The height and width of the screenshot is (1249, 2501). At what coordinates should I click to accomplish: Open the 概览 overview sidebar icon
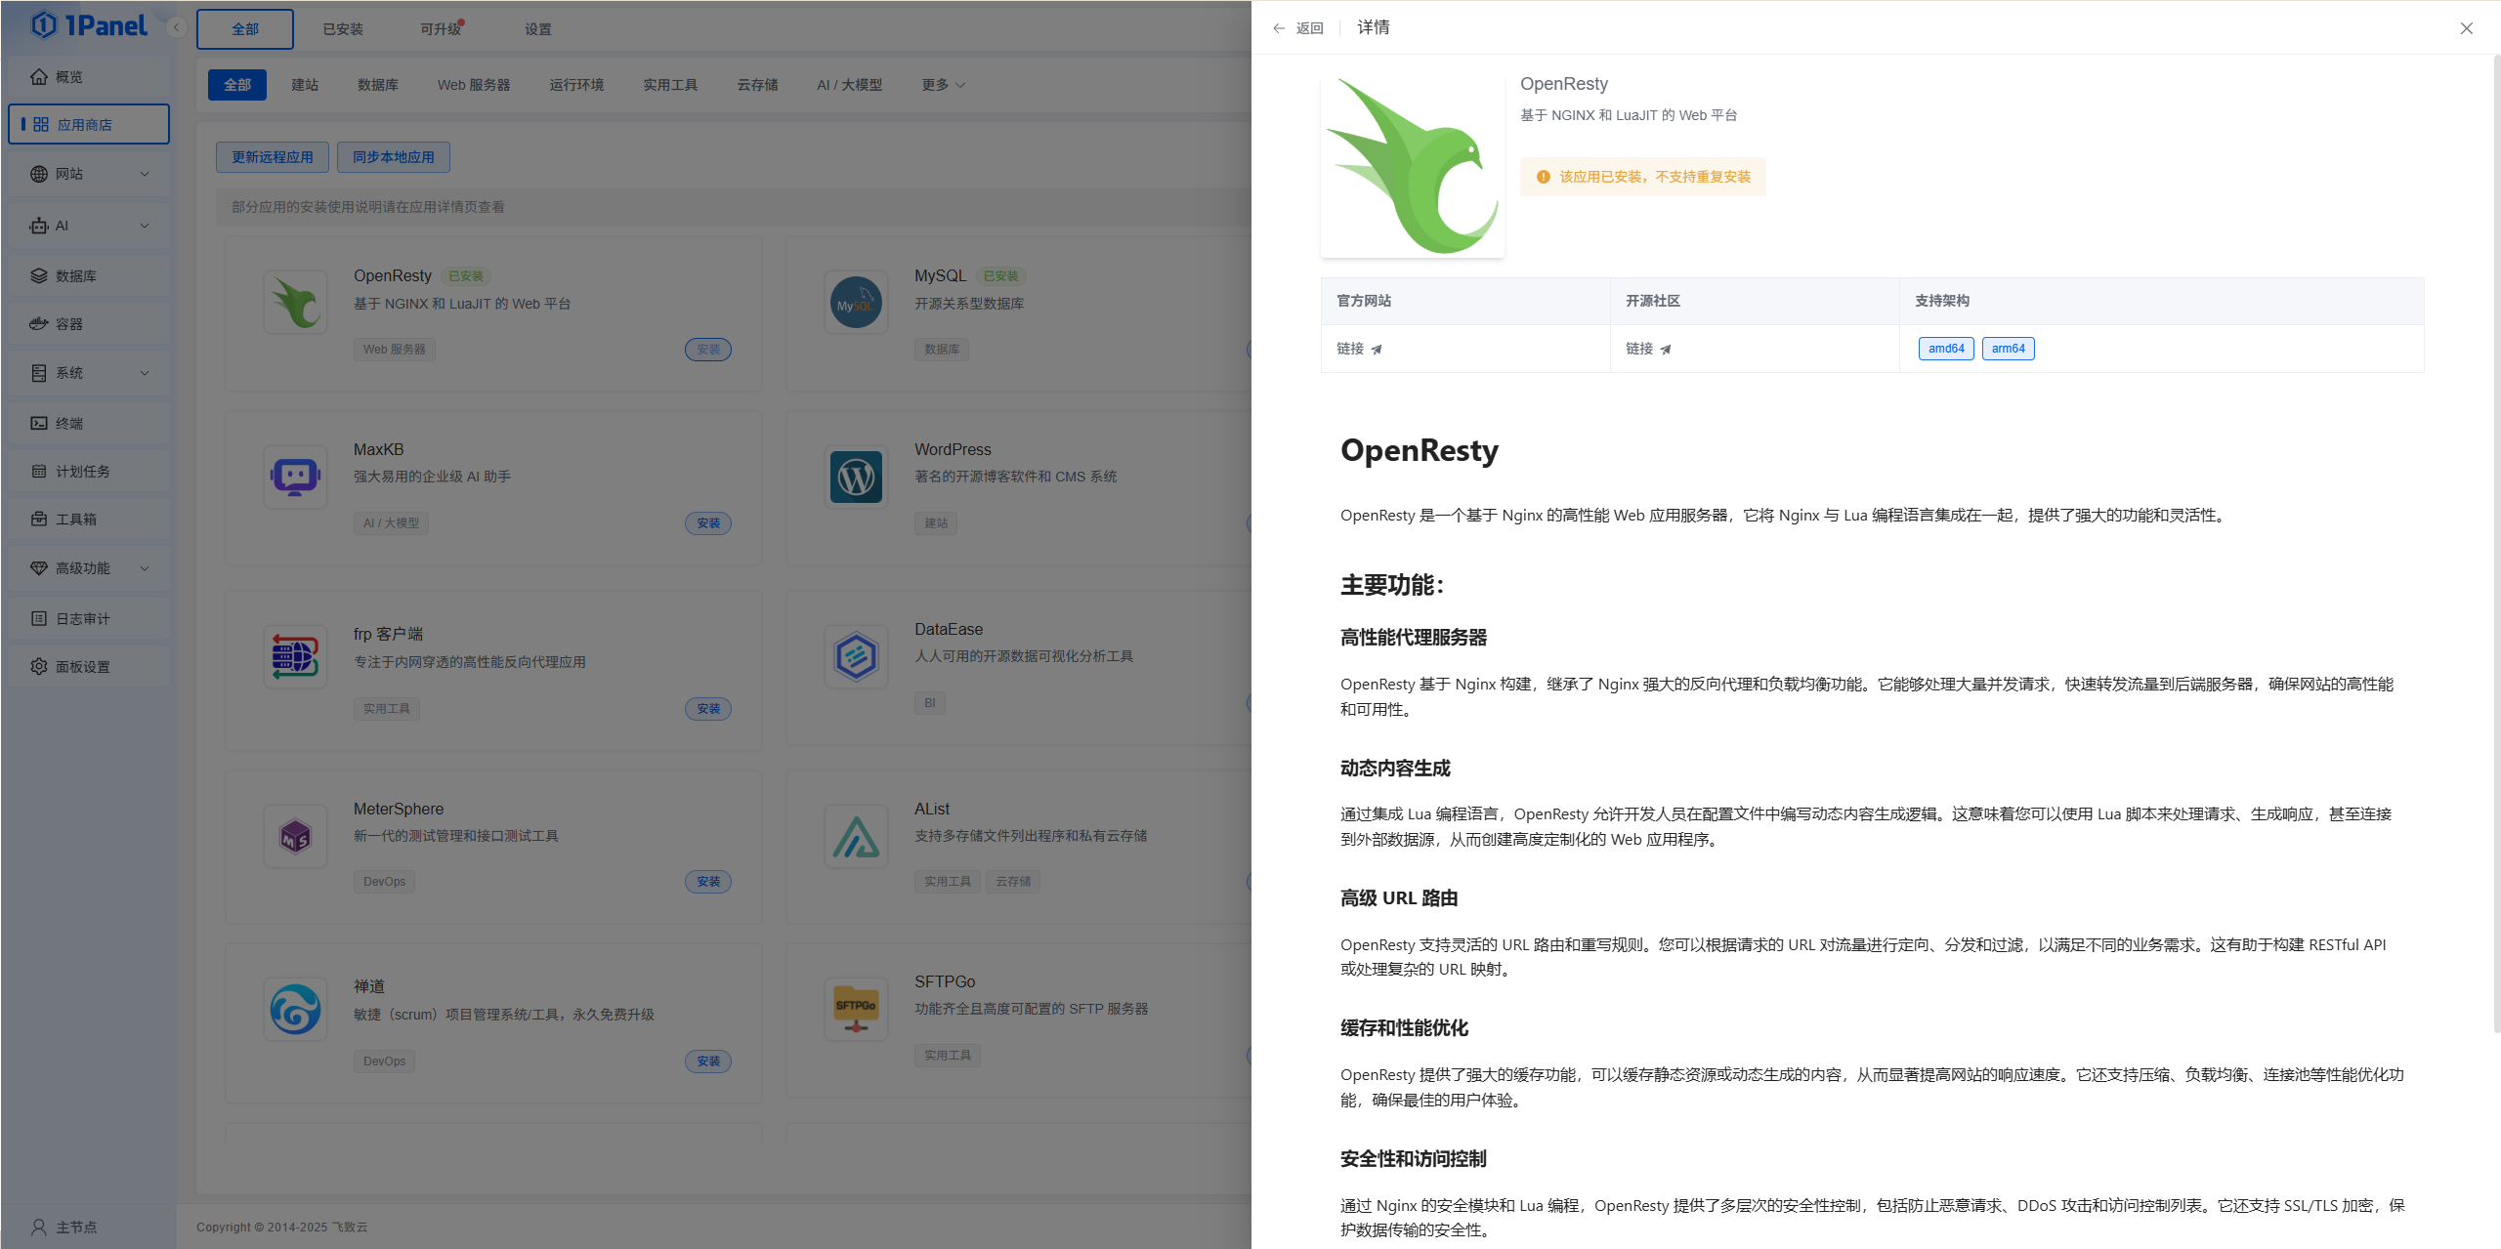(40, 76)
